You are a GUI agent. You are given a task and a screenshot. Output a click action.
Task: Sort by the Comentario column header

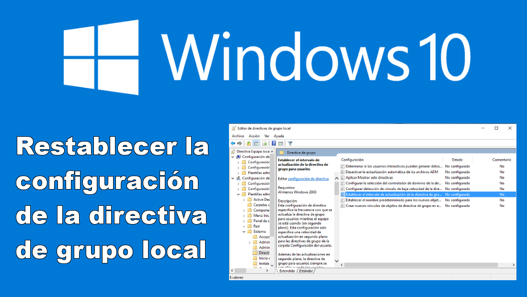pyautogui.click(x=502, y=160)
